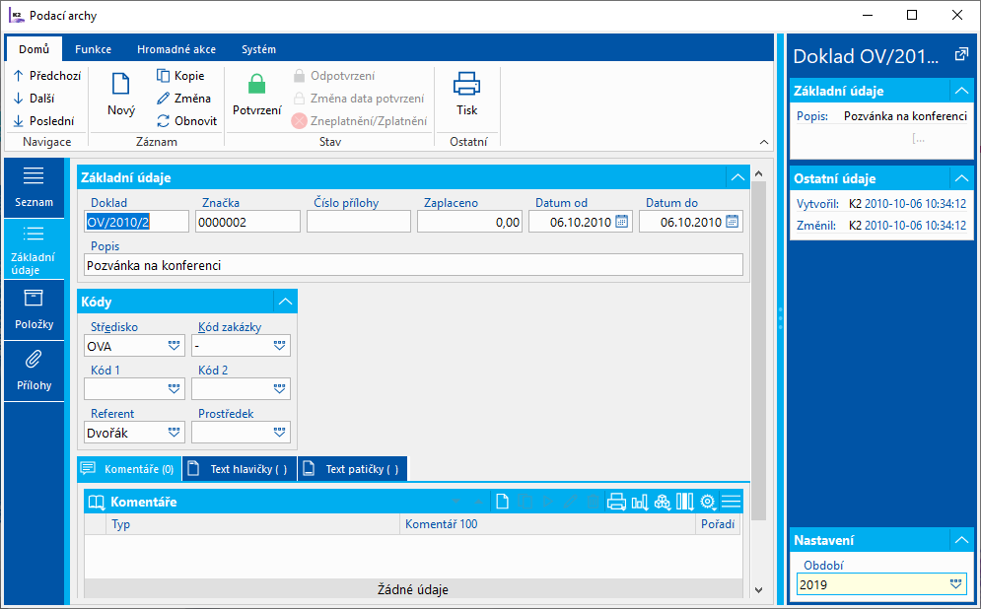Click the form's vertical scrollbar up arrow
981x609 pixels.
point(758,173)
